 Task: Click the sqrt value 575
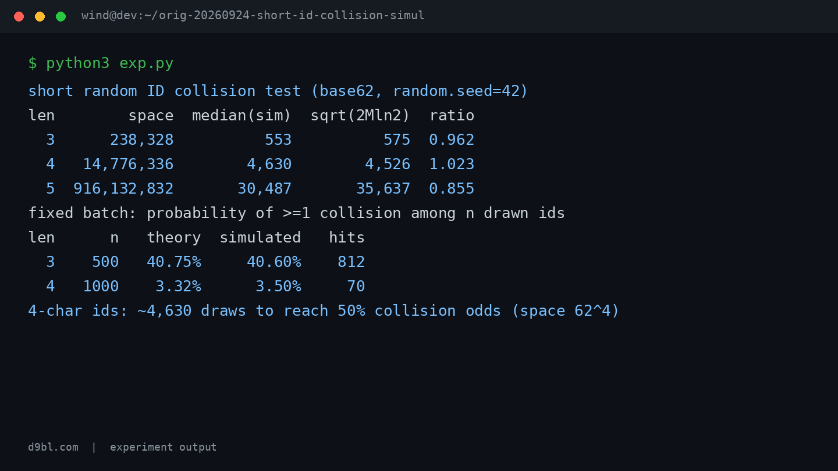click(397, 140)
